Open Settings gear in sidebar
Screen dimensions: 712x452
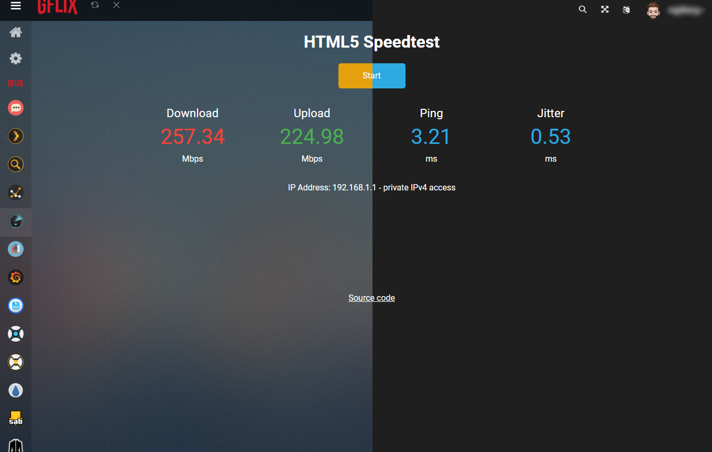(x=16, y=59)
